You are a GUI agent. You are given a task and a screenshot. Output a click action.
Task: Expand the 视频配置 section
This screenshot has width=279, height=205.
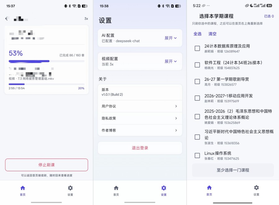(x=170, y=61)
